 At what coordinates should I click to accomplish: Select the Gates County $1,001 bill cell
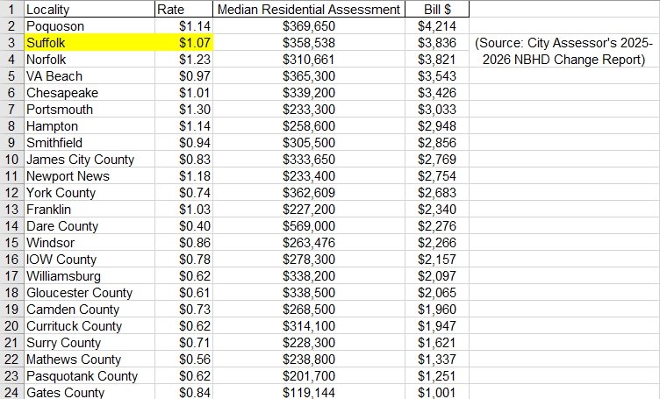coord(435,393)
